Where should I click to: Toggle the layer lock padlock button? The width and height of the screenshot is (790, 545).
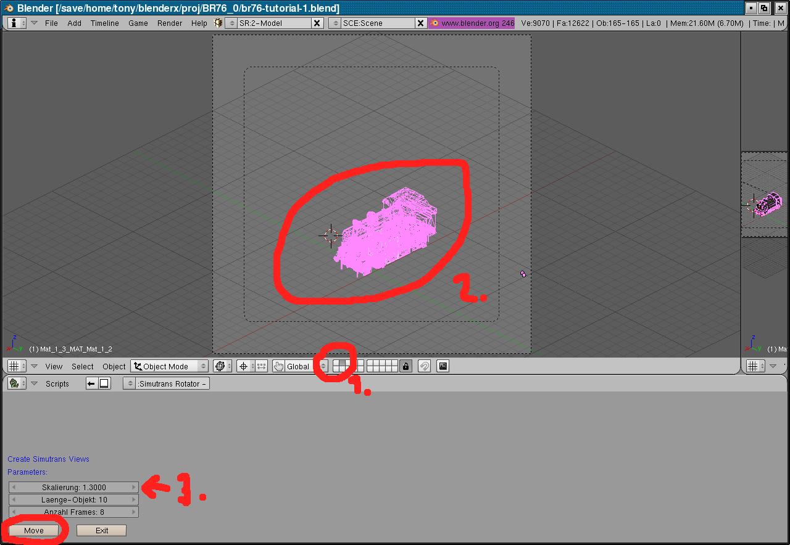click(405, 366)
